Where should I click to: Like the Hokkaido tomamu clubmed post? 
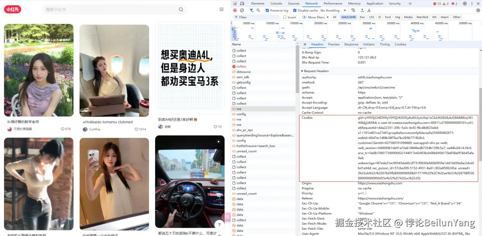pyautogui.click(x=136, y=129)
